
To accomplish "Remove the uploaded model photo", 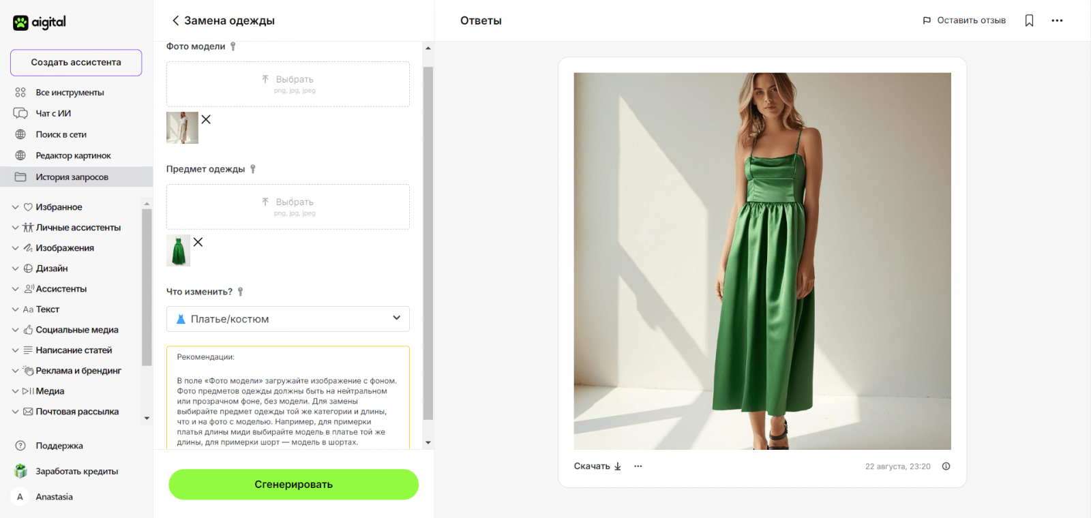I will pos(206,119).
